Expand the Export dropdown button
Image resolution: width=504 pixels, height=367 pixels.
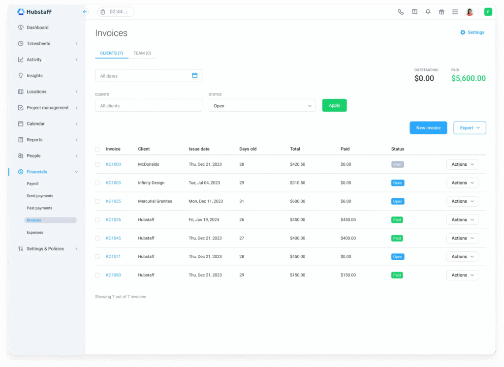coord(470,128)
